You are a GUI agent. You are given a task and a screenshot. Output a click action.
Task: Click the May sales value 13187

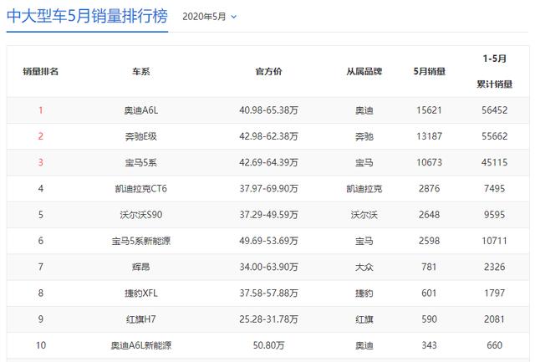click(x=429, y=136)
